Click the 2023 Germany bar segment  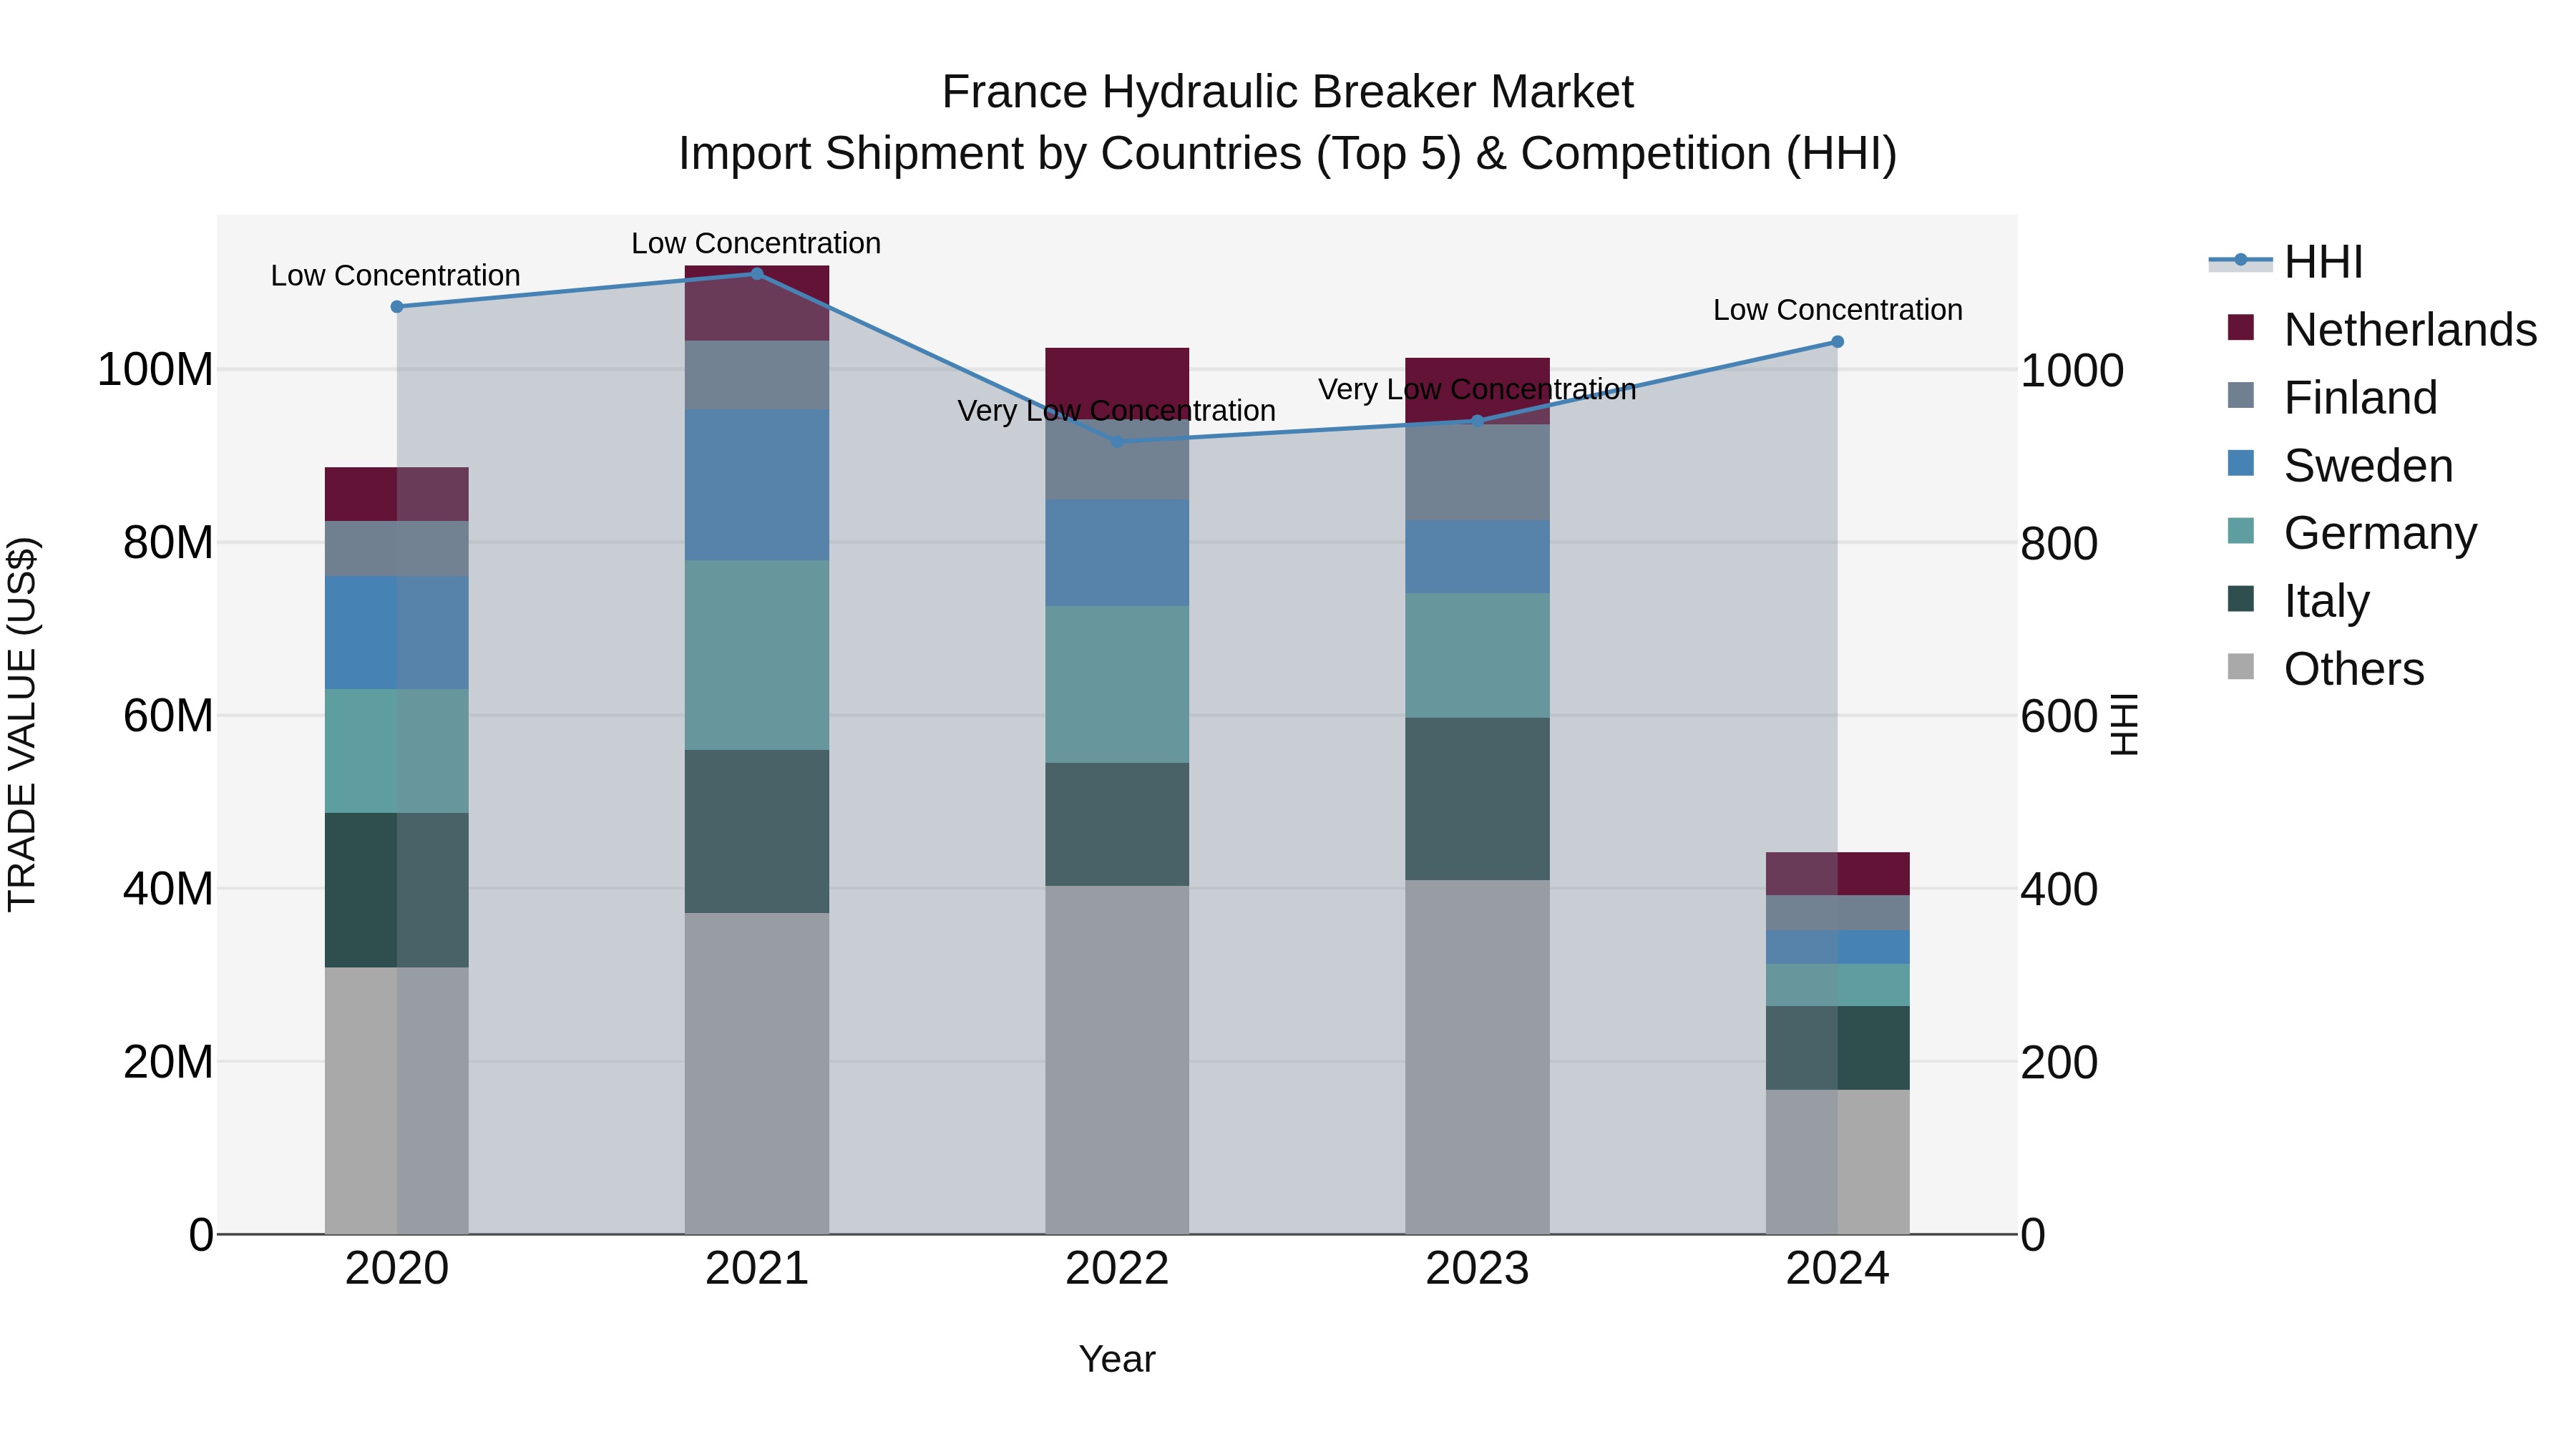[1477, 655]
